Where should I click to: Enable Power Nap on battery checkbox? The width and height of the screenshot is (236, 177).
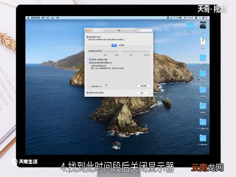point(90,66)
